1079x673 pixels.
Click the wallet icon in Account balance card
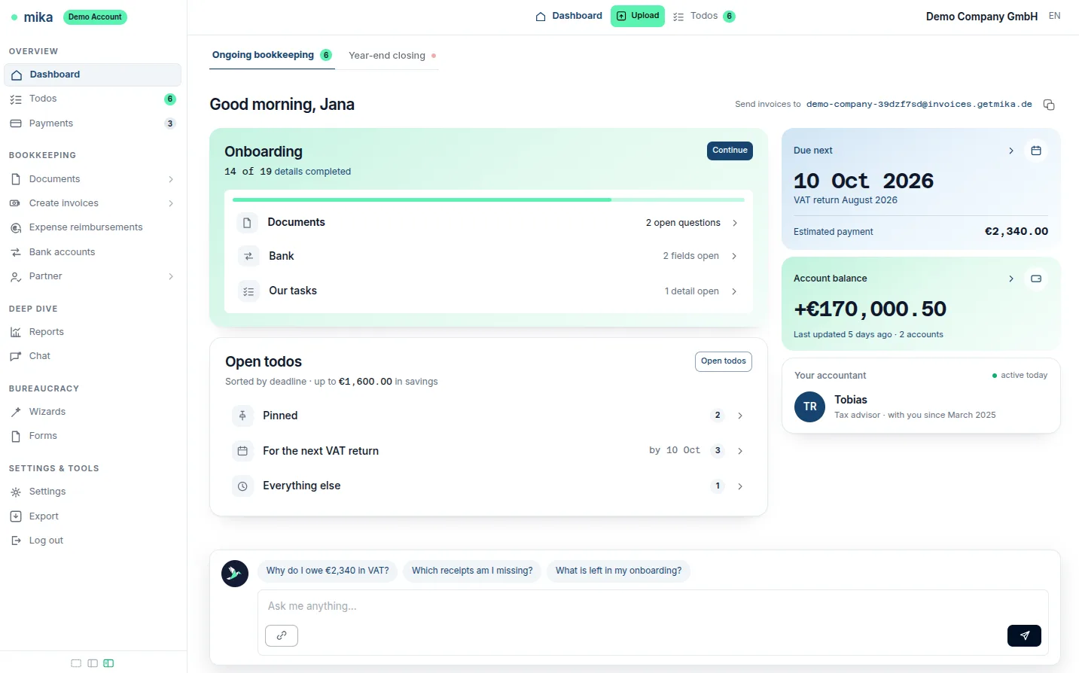click(x=1036, y=279)
